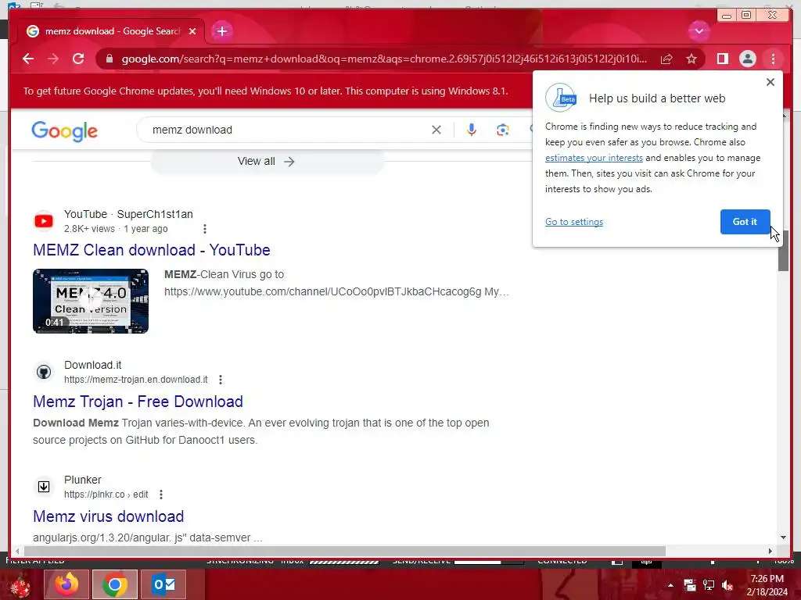801x600 pixels.
Task: Click horizontal scrollbar right arrow
Action: pyautogui.click(x=770, y=551)
